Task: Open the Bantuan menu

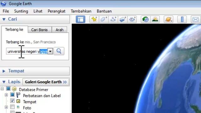Action: [104, 11]
